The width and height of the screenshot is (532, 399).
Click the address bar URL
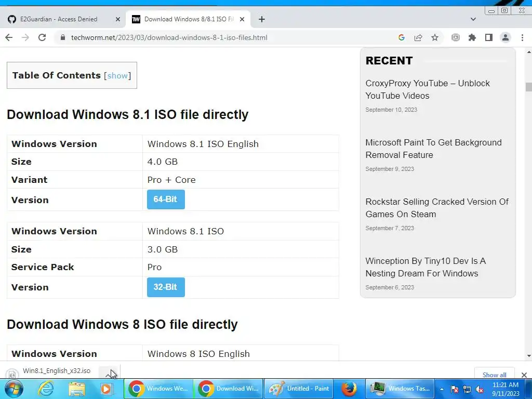[x=169, y=37]
